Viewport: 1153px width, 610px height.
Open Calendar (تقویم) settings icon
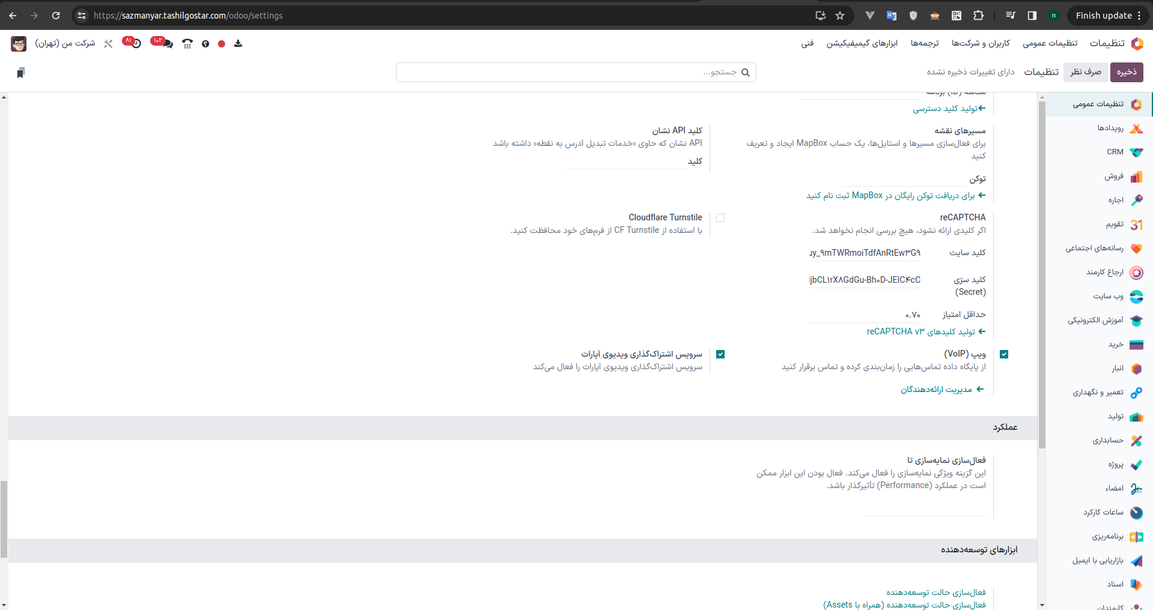tap(1136, 225)
